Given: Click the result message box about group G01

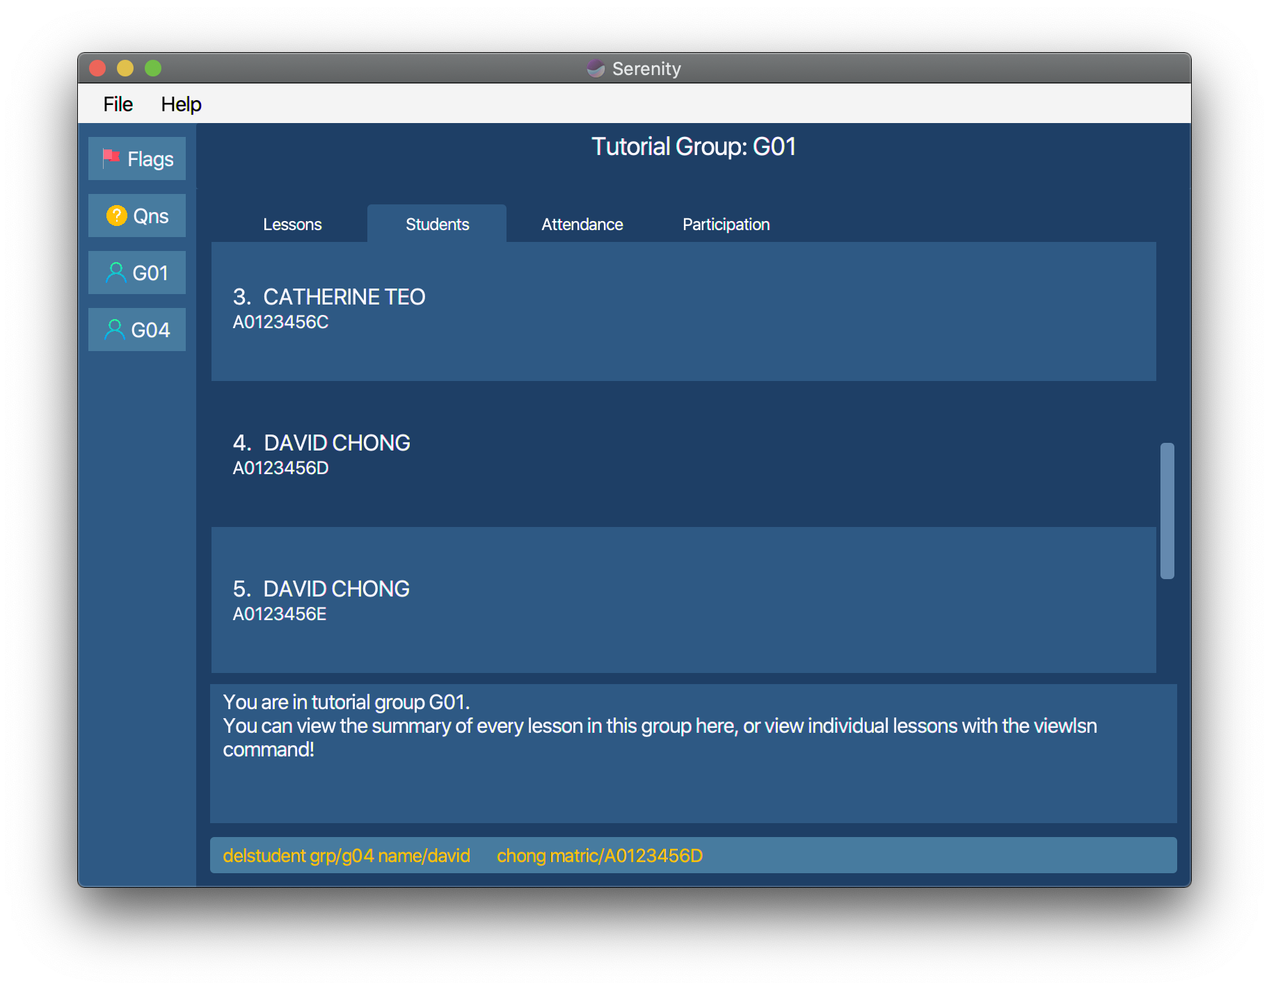Looking at the screenshot, I should point(693,754).
